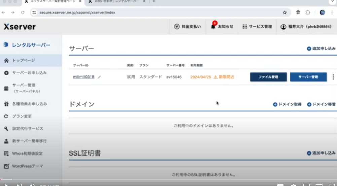Click migration icon beside 新サーバー簡単移行

click(x=6, y=141)
